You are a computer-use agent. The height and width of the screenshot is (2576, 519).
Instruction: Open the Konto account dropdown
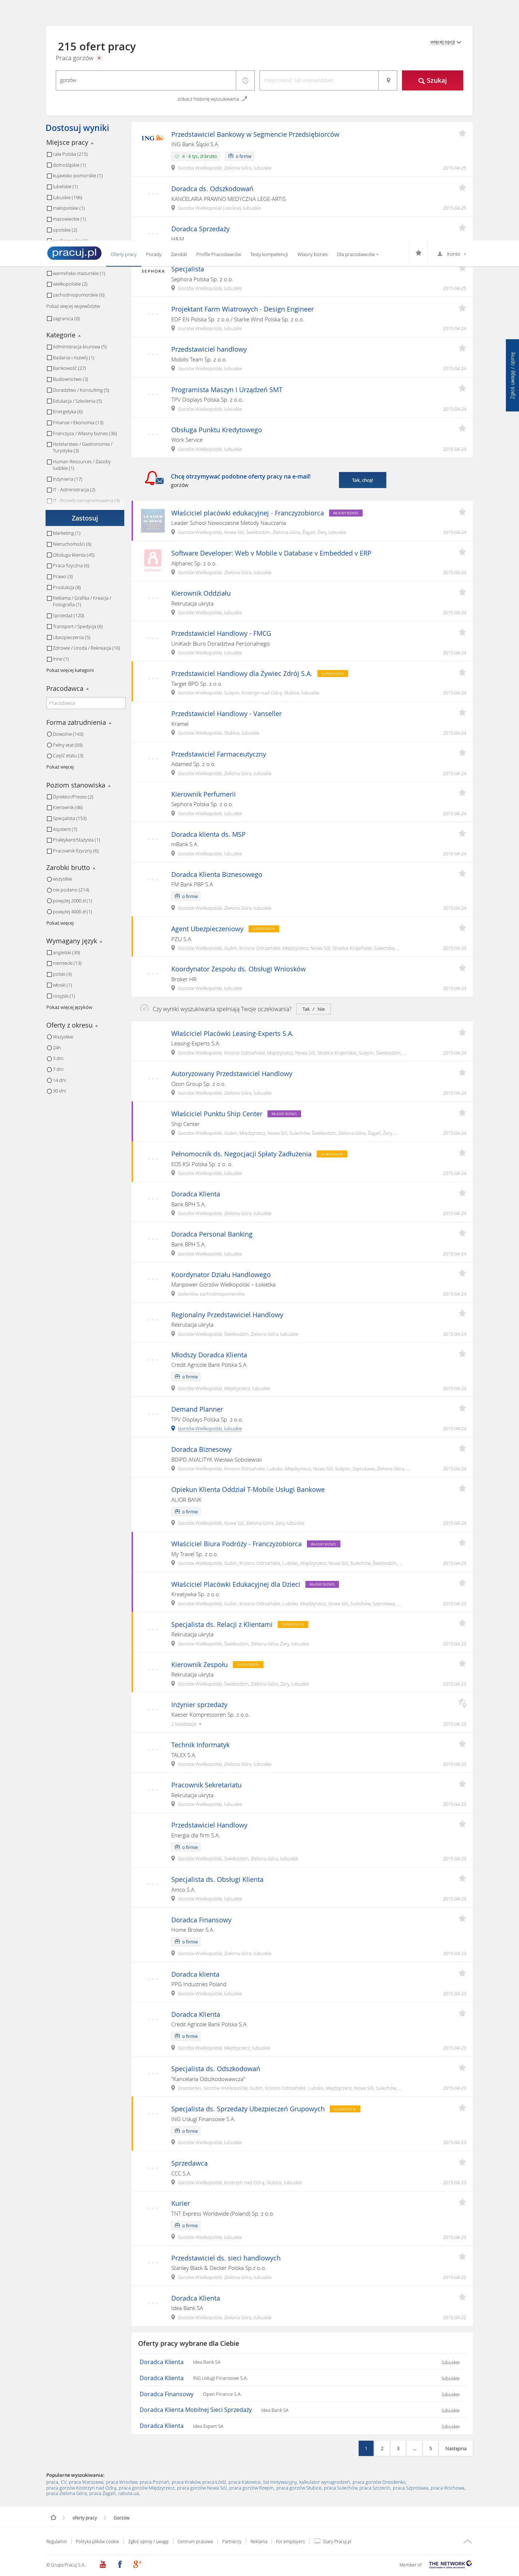tap(452, 254)
